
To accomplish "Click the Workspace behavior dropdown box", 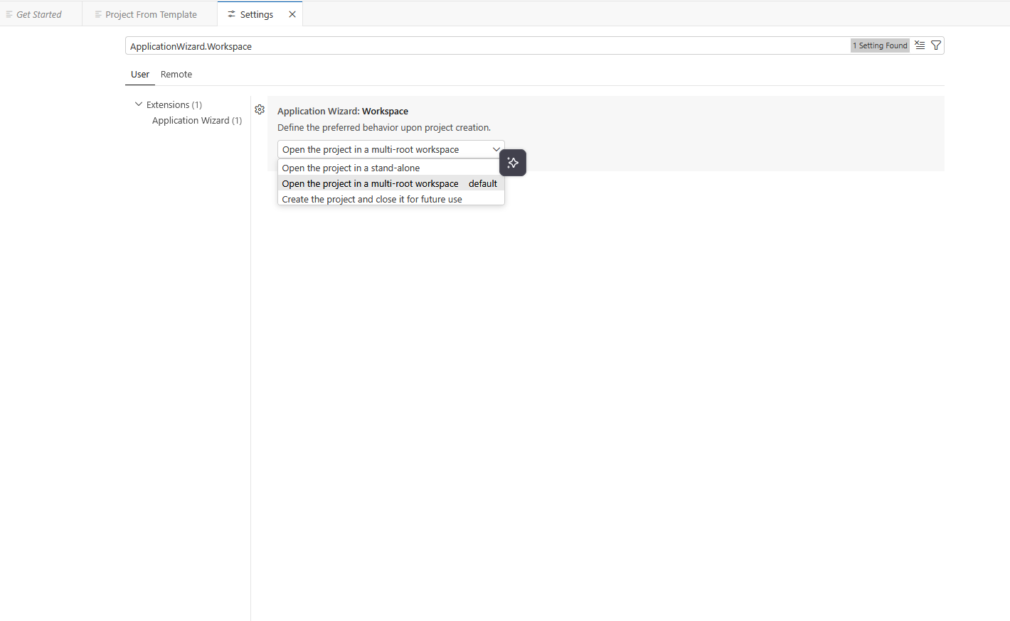I will click(x=391, y=149).
